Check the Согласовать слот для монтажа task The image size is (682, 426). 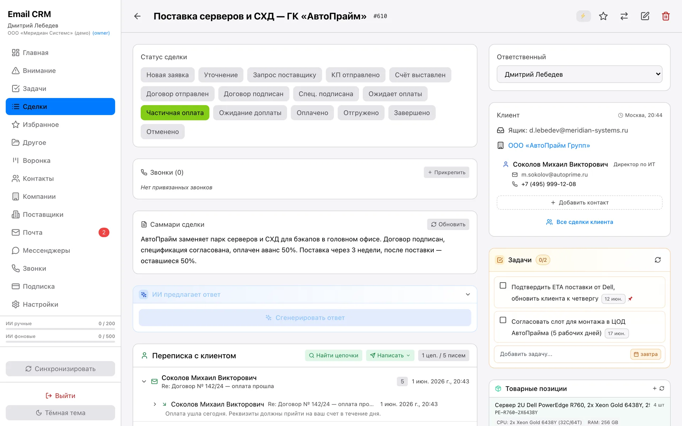[503, 320]
